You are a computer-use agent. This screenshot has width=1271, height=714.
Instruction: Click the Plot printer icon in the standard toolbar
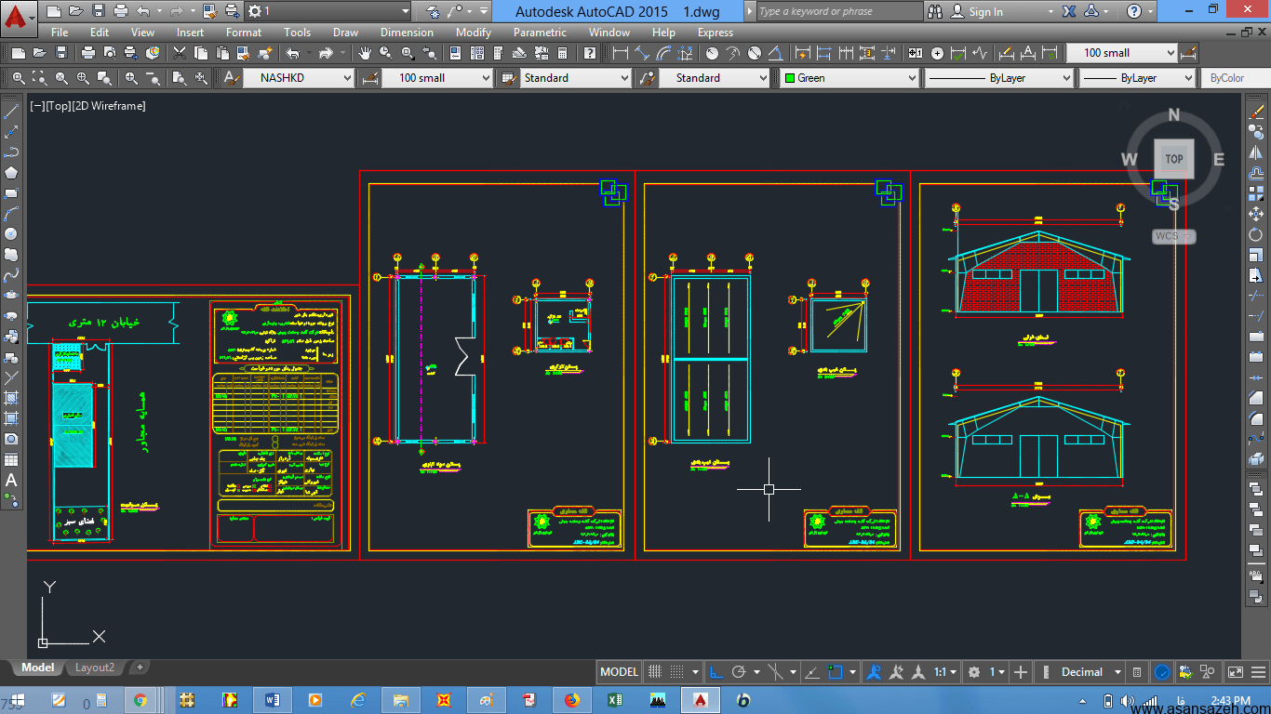87,53
